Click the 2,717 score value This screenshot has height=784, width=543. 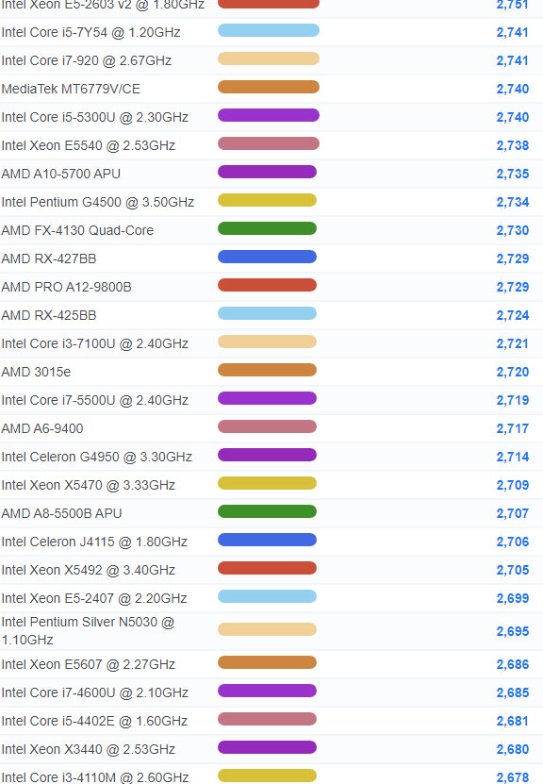point(513,428)
